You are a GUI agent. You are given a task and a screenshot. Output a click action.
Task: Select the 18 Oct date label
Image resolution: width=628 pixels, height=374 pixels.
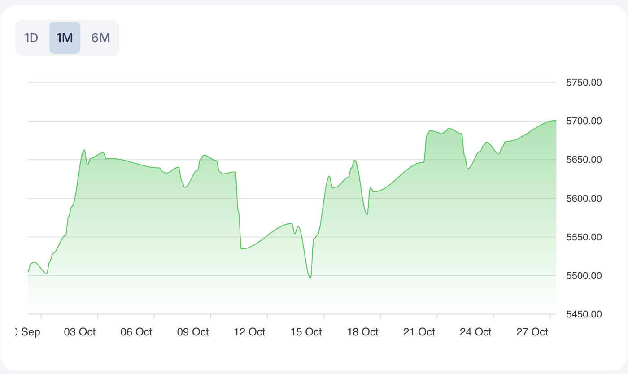coord(362,332)
